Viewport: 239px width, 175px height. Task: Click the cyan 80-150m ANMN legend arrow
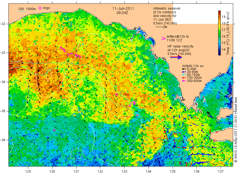(x=184, y=75)
